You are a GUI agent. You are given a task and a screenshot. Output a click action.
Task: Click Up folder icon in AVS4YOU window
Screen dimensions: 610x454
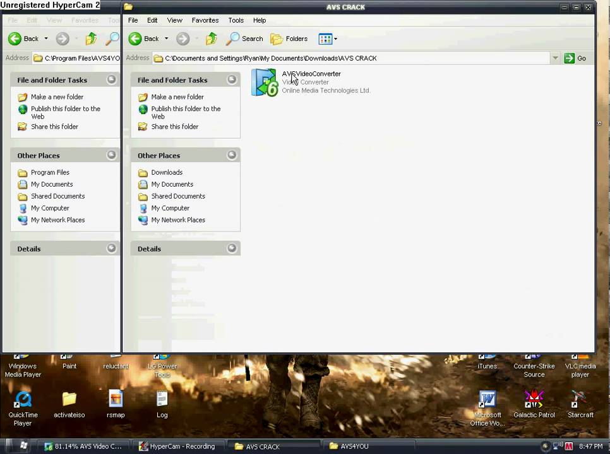[x=91, y=38]
